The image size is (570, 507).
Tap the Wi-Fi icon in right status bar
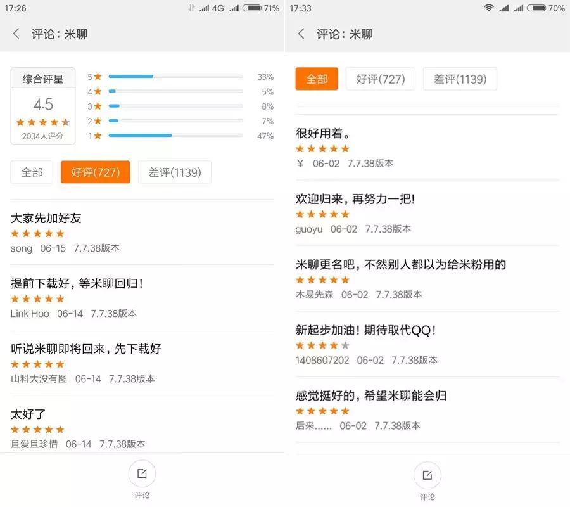[x=488, y=8]
